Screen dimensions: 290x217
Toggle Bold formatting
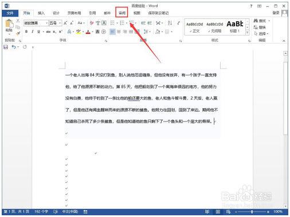tap(26, 31)
